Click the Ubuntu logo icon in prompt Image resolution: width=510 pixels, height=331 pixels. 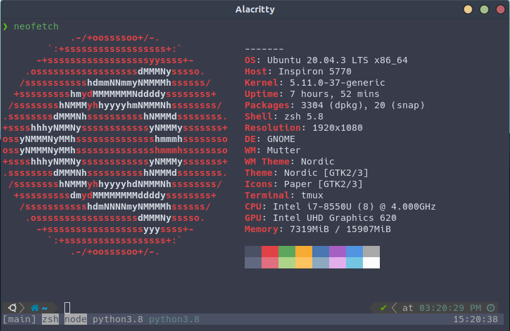point(13,308)
